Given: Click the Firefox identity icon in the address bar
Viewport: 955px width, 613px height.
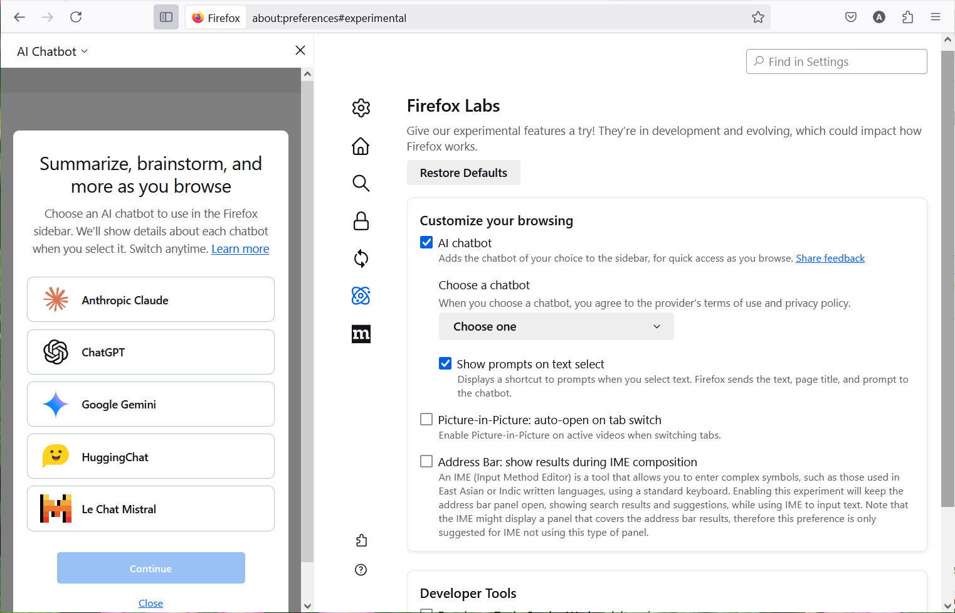Looking at the screenshot, I should [x=216, y=18].
